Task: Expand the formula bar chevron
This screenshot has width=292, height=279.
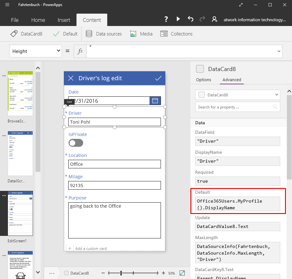Action: click(x=279, y=51)
